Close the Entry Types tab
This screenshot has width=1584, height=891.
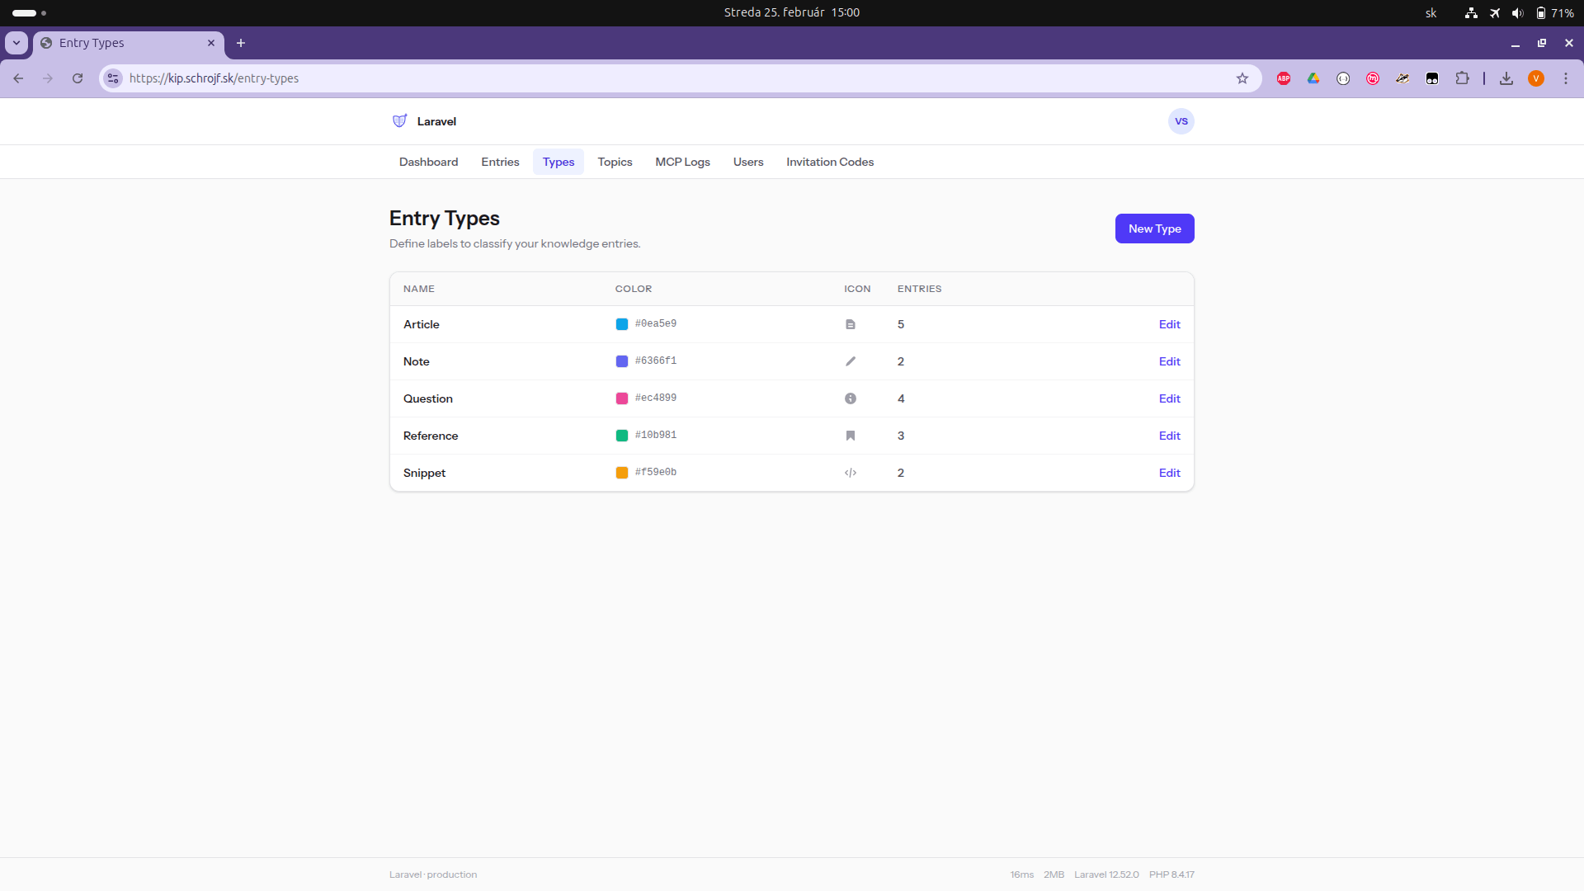coord(211,43)
